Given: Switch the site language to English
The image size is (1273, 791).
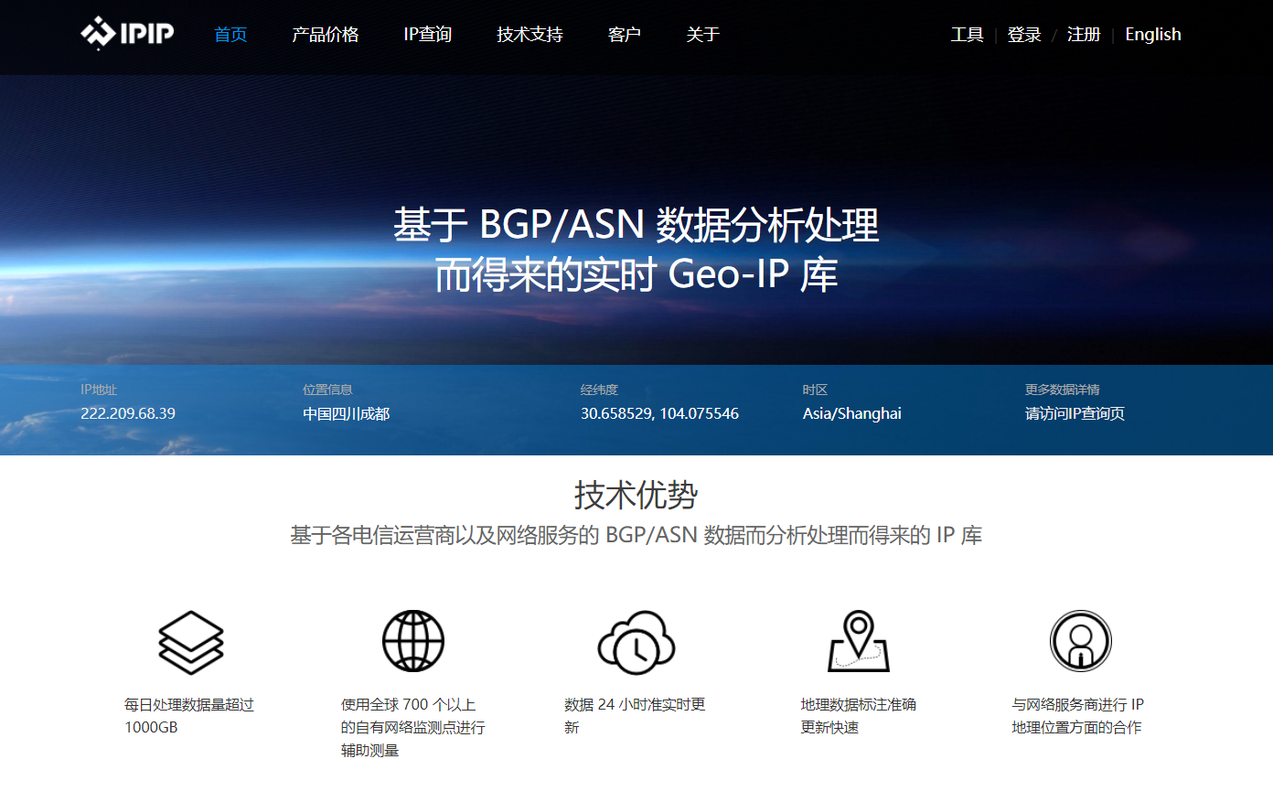Looking at the screenshot, I should click(1152, 34).
